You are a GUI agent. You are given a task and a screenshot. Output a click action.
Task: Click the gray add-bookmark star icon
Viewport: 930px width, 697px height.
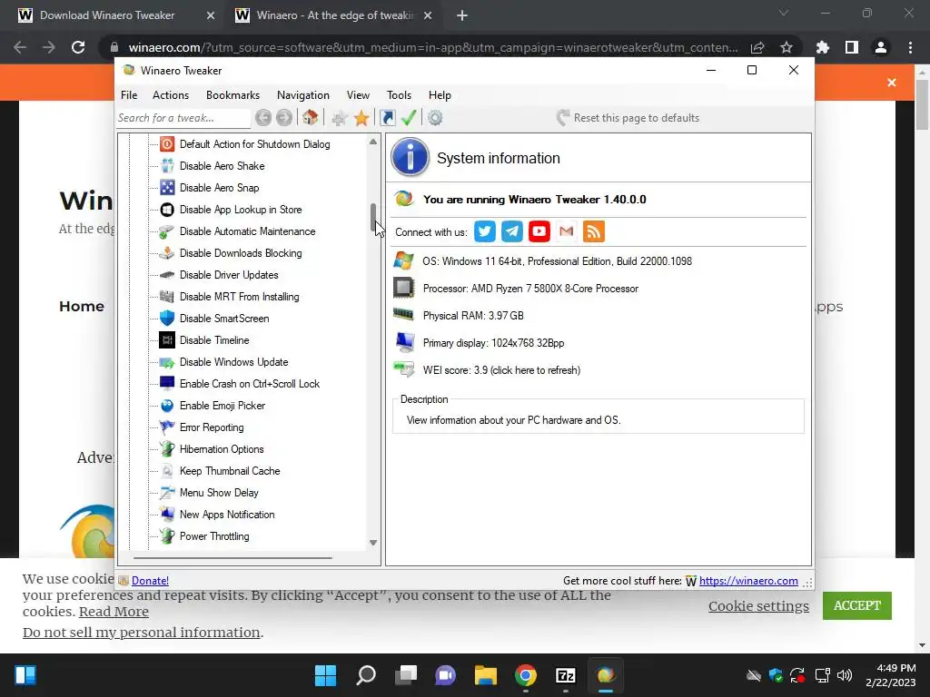tap(340, 118)
